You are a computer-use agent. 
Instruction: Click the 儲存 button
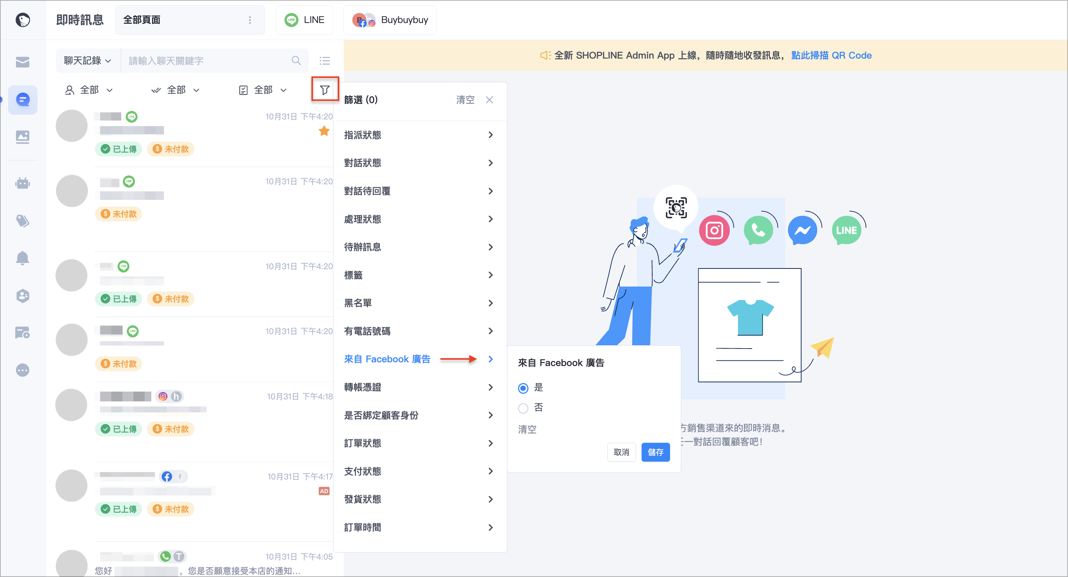coord(655,452)
